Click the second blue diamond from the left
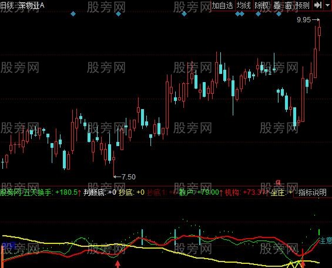332x268 pixels. click(x=118, y=14)
